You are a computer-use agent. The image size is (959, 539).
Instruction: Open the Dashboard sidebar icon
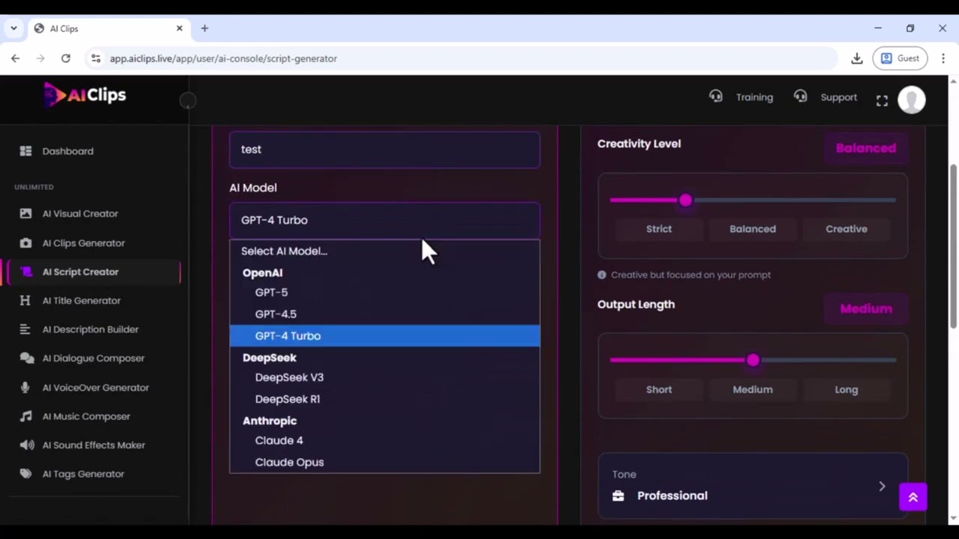tap(25, 151)
